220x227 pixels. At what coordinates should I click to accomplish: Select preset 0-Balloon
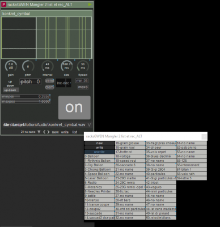coord(99,156)
